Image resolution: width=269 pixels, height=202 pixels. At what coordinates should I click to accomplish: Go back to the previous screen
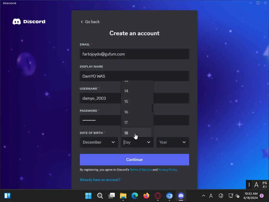click(x=90, y=22)
